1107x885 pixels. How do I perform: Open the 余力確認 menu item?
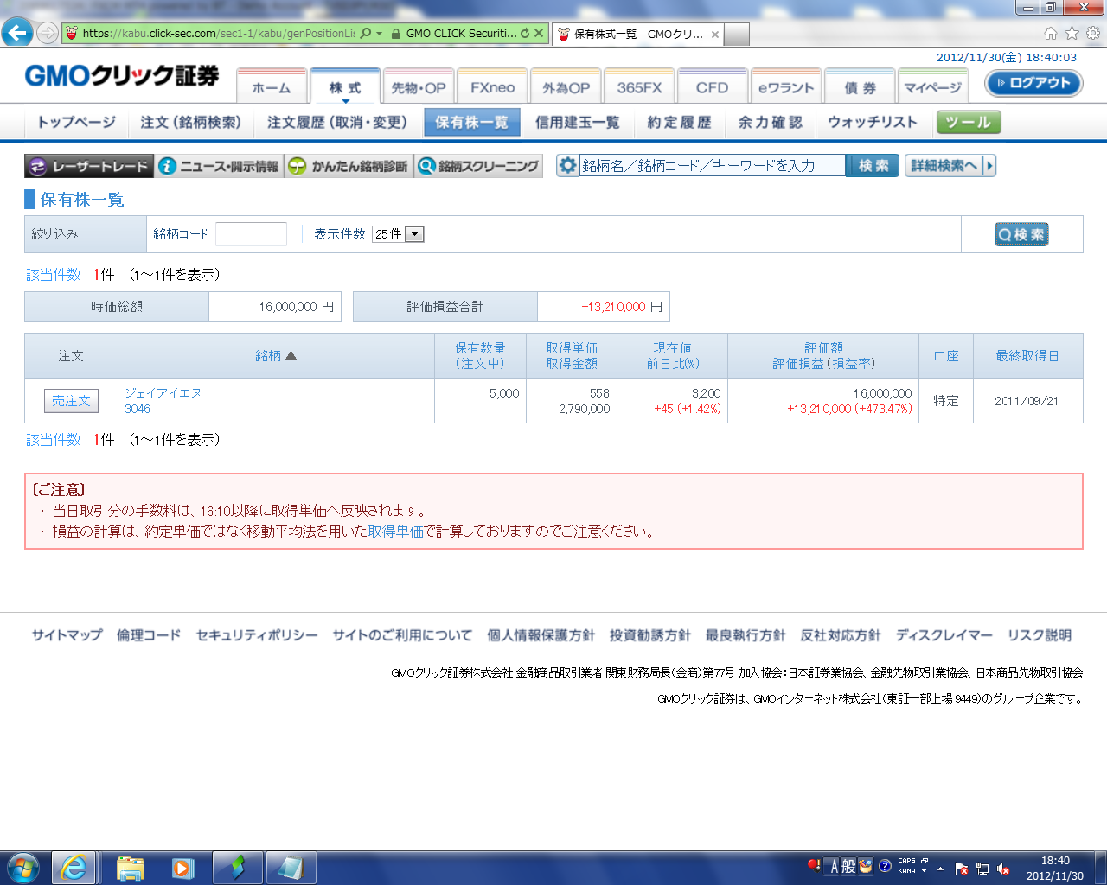[x=770, y=123]
